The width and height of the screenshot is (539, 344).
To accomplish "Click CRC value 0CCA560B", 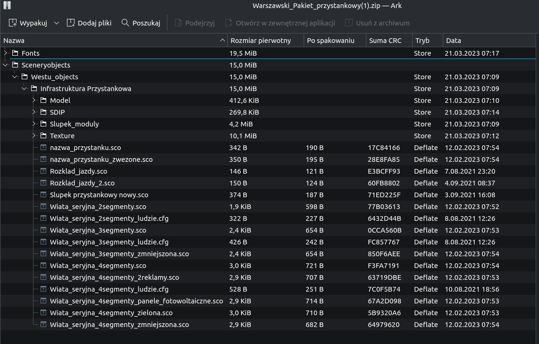I will point(385,230).
